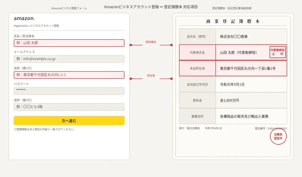Expand the 事業目的 row
This screenshot has width=302, height=177.
tap(233, 116)
